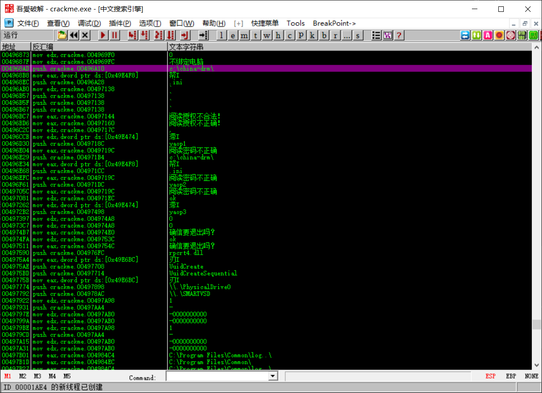This screenshot has height=393, width=542.
Task: Open the BreakPoint-> dropdown menu
Action: coord(334,23)
